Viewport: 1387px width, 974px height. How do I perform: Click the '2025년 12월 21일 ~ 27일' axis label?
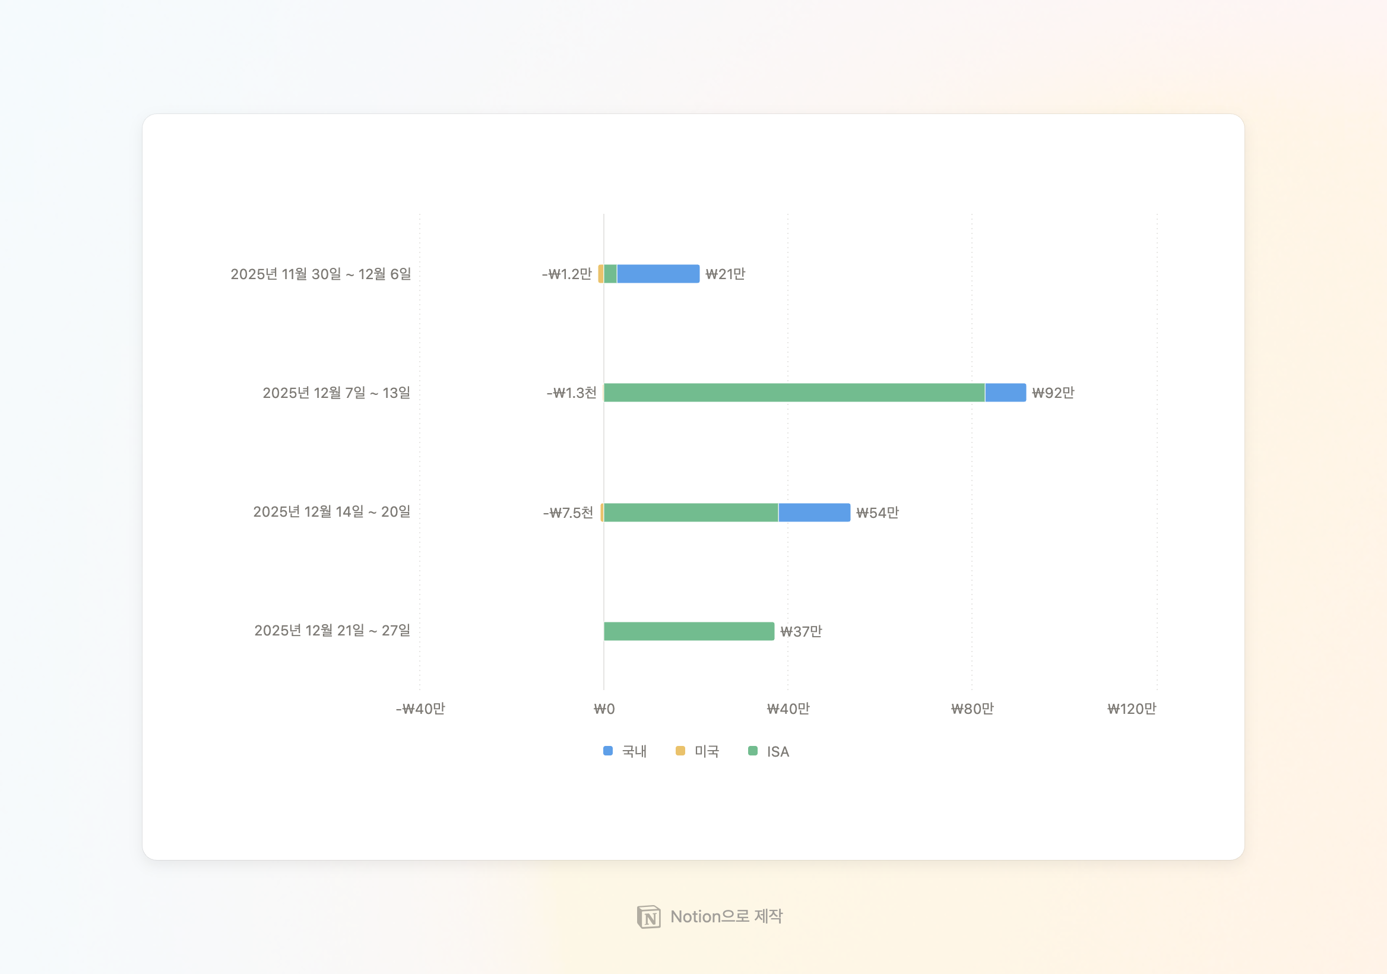point(332,630)
